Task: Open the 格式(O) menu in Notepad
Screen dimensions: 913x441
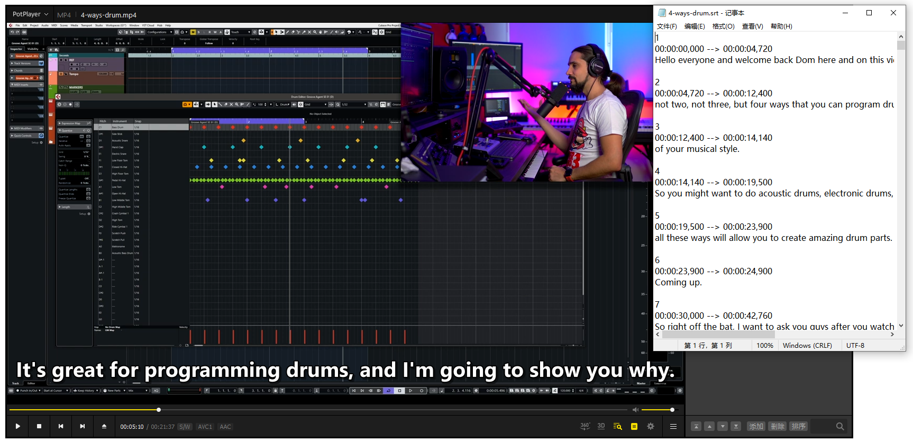Action: coord(723,26)
